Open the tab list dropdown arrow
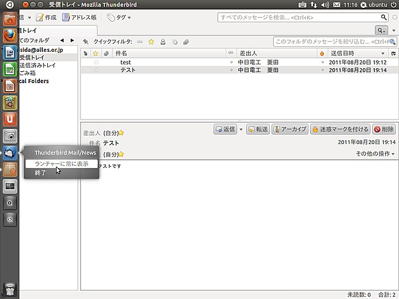The image size is (399, 299). [x=394, y=31]
